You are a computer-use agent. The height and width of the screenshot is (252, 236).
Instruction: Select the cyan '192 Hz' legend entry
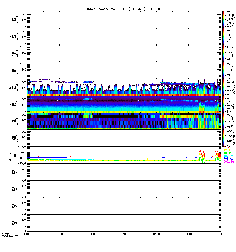click(228, 156)
